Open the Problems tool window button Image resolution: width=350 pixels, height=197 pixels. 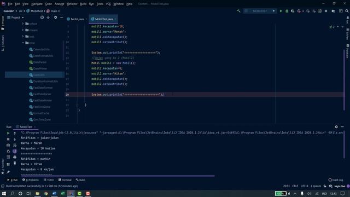point(31,180)
